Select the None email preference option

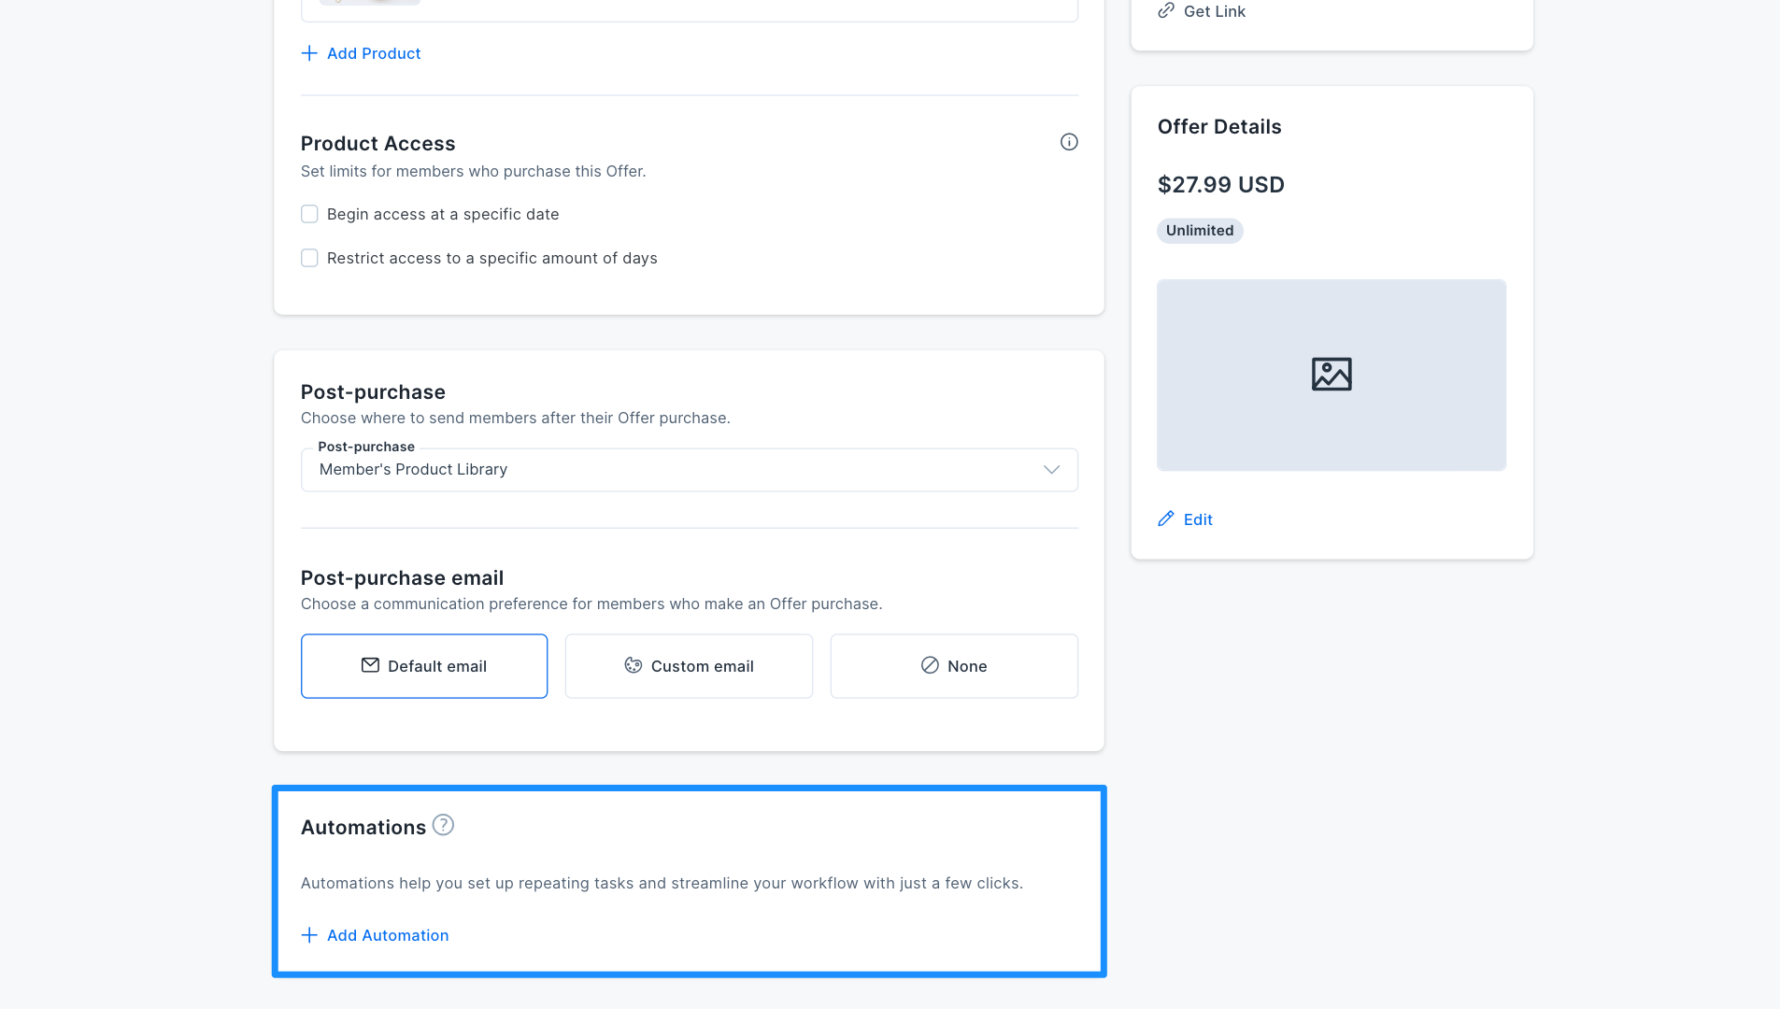954,666
